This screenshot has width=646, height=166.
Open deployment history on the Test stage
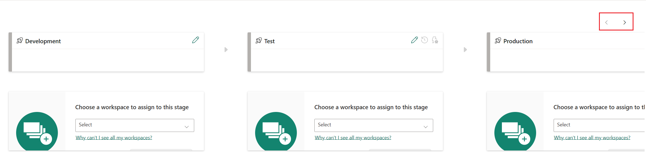(425, 40)
